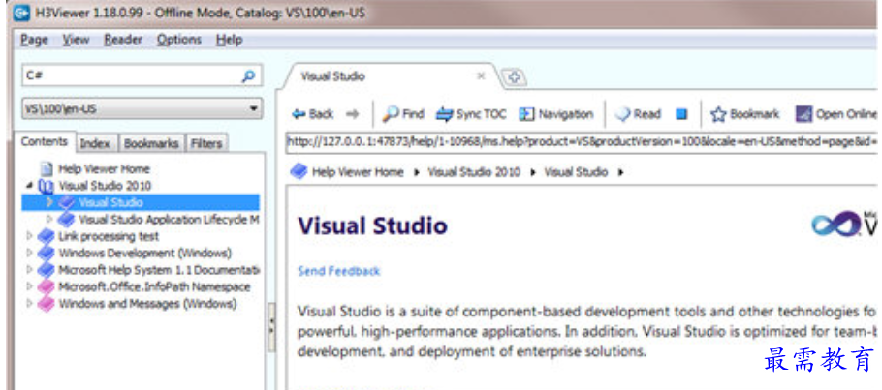Open the Help menu
882x390 pixels.
(229, 40)
